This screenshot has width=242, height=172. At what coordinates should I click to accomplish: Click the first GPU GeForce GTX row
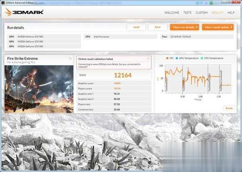pyautogui.click(x=44, y=37)
